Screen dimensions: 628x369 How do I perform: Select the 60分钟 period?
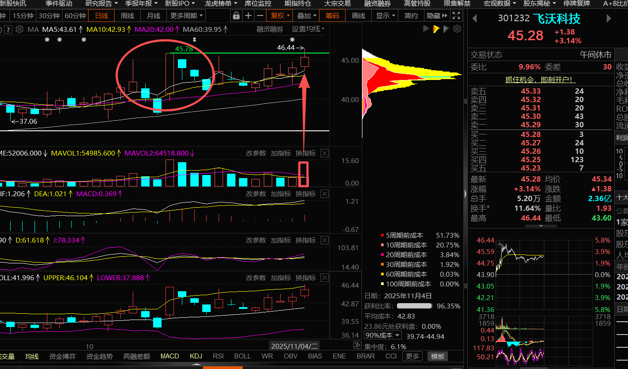tap(75, 16)
